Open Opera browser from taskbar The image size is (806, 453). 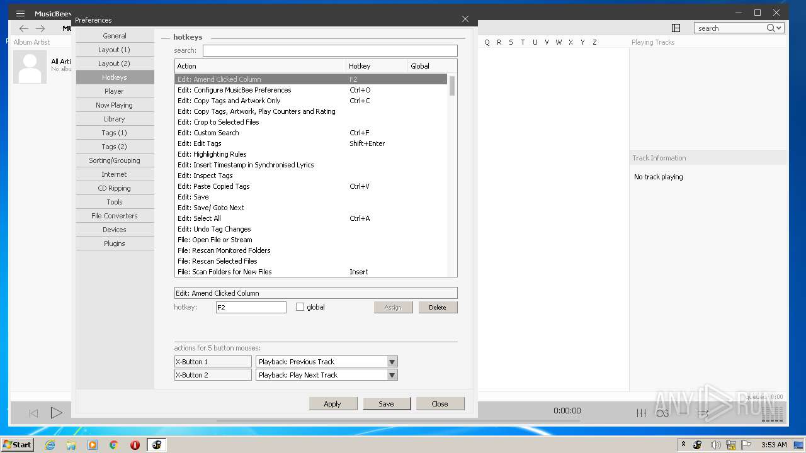(x=135, y=445)
